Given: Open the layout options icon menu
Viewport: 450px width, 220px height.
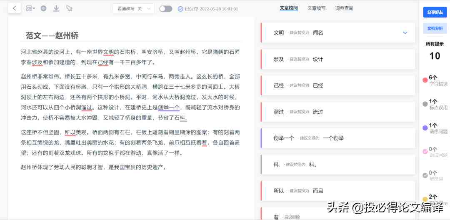Looking at the screenshot, I should (x=30, y=8).
